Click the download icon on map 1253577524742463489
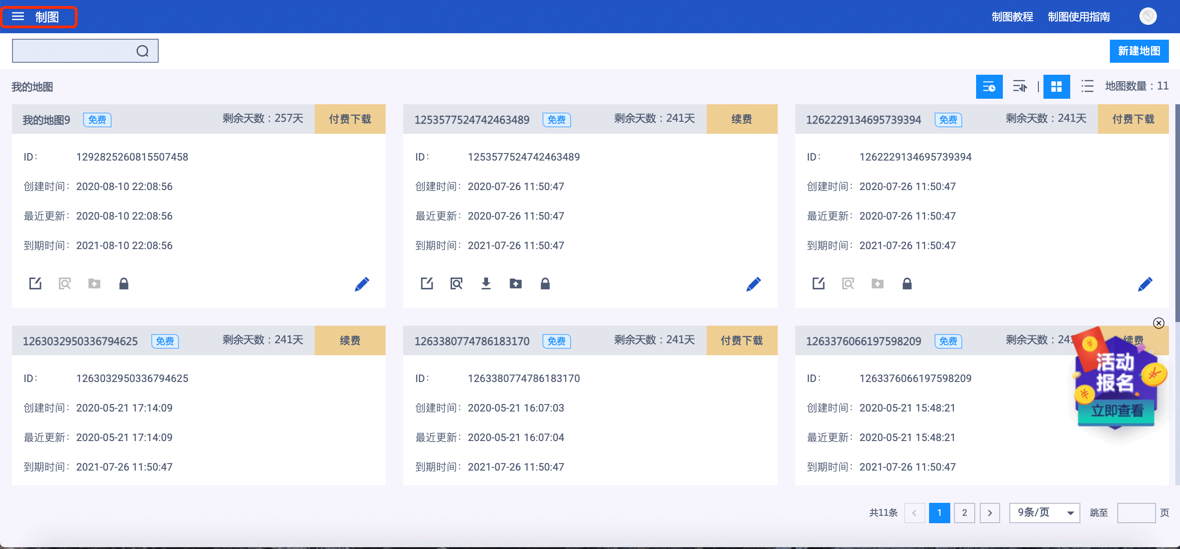 (486, 283)
